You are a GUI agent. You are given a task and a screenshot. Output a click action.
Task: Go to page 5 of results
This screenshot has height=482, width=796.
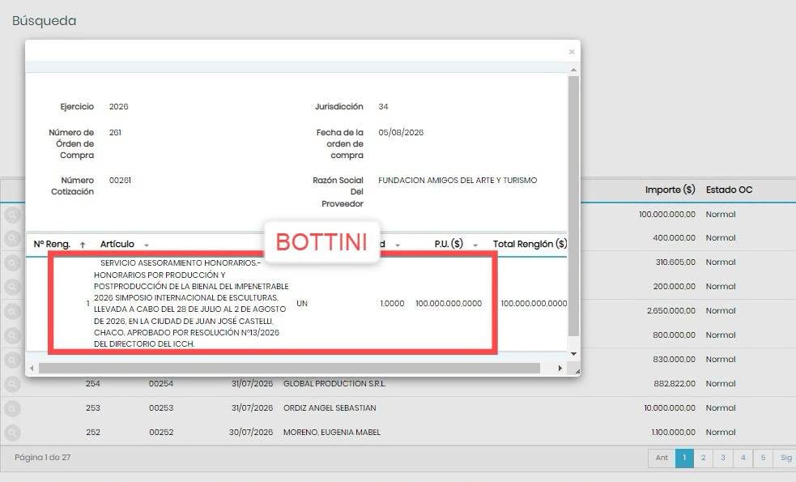tap(763, 459)
